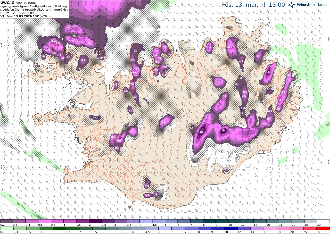This screenshot has width=330, height=234.
Task: Click the 3.8 precipitation value on the map
Action: pos(202,131)
